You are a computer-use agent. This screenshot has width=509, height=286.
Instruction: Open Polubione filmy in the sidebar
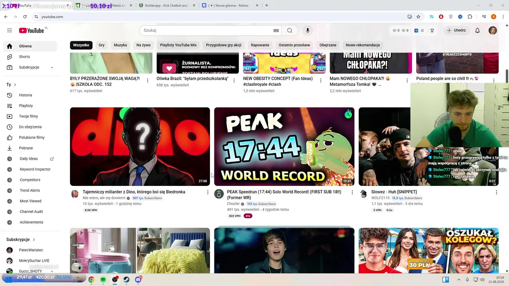[x=31, y=137]
